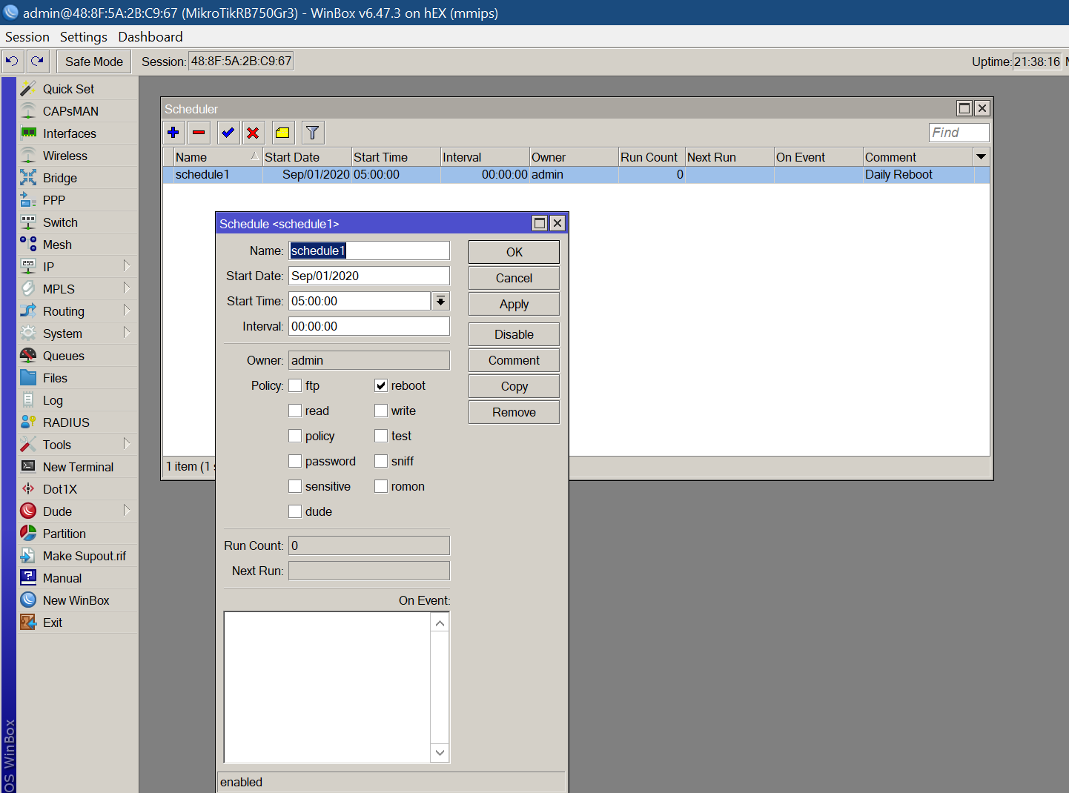Click the Scheduler Find search box

pyautogui.click(x=959, y=133)
